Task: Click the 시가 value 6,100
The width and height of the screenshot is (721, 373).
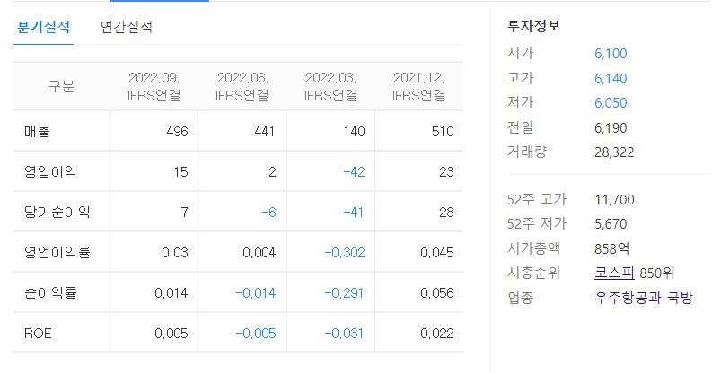Action: tap(611, 54)
